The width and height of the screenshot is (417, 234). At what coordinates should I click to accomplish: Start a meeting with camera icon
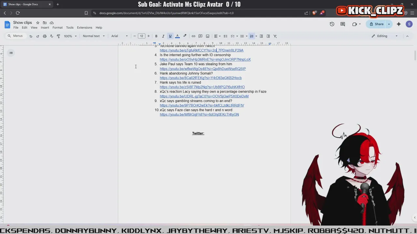pos(354,24)
